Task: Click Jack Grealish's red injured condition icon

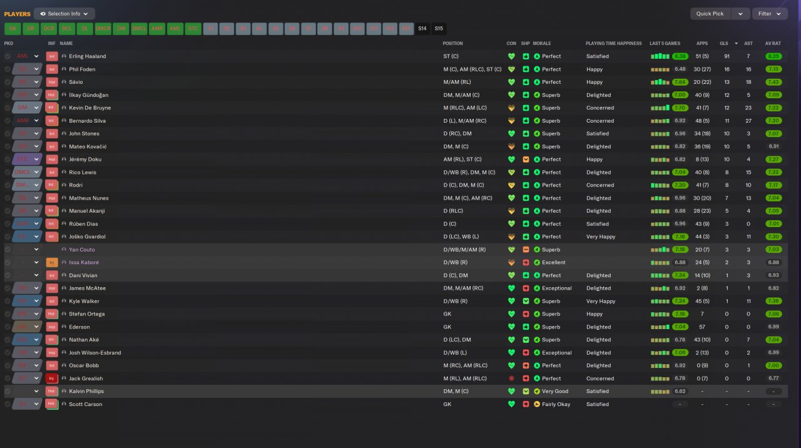Action: tap(511, 379)
